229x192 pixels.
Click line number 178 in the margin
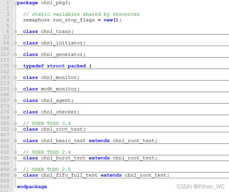click(x=5, y=66)
